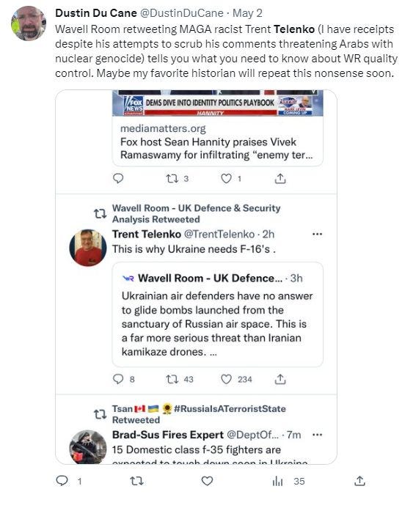The height and width of the screenshot is (508, 402).
Task: Like Dustin Du Cane's main tweet
Action: pos(207,481)
